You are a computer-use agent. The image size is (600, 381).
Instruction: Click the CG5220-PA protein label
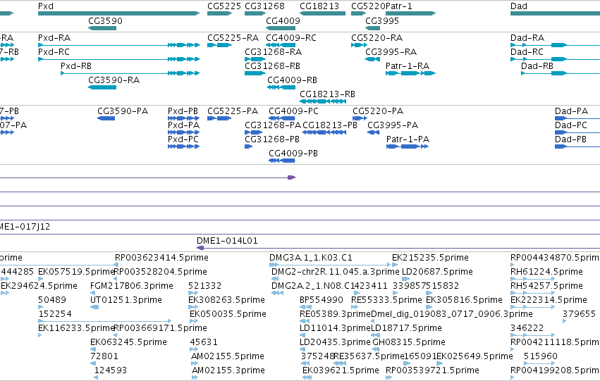[378, 111]
